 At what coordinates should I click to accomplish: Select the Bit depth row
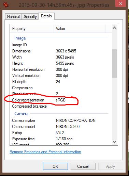[61, 82]
